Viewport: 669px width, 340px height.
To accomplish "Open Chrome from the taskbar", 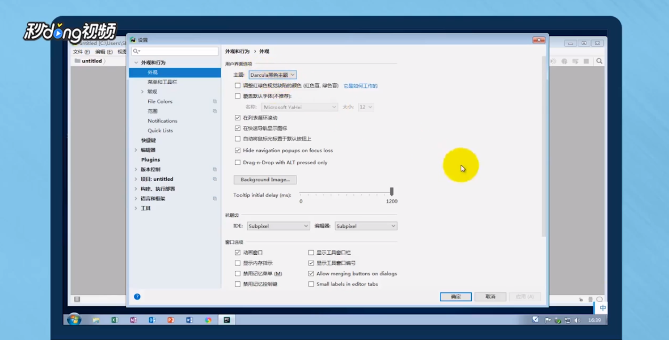I will point(208,320).
